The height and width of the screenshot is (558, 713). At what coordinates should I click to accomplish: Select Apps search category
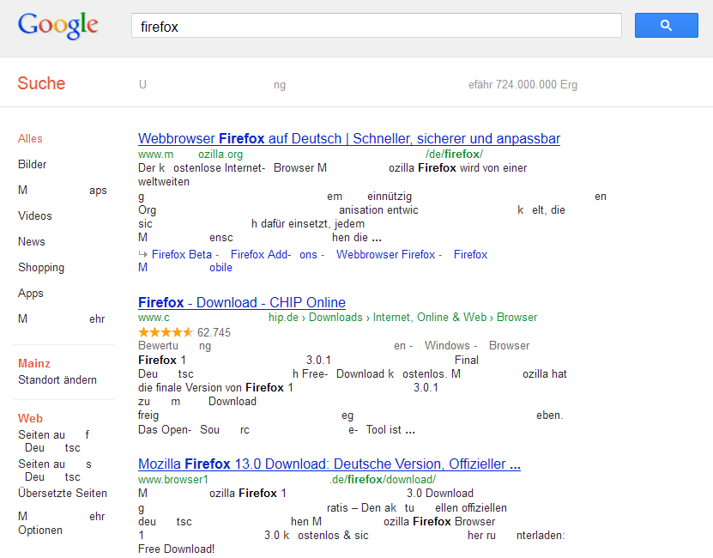31,293
